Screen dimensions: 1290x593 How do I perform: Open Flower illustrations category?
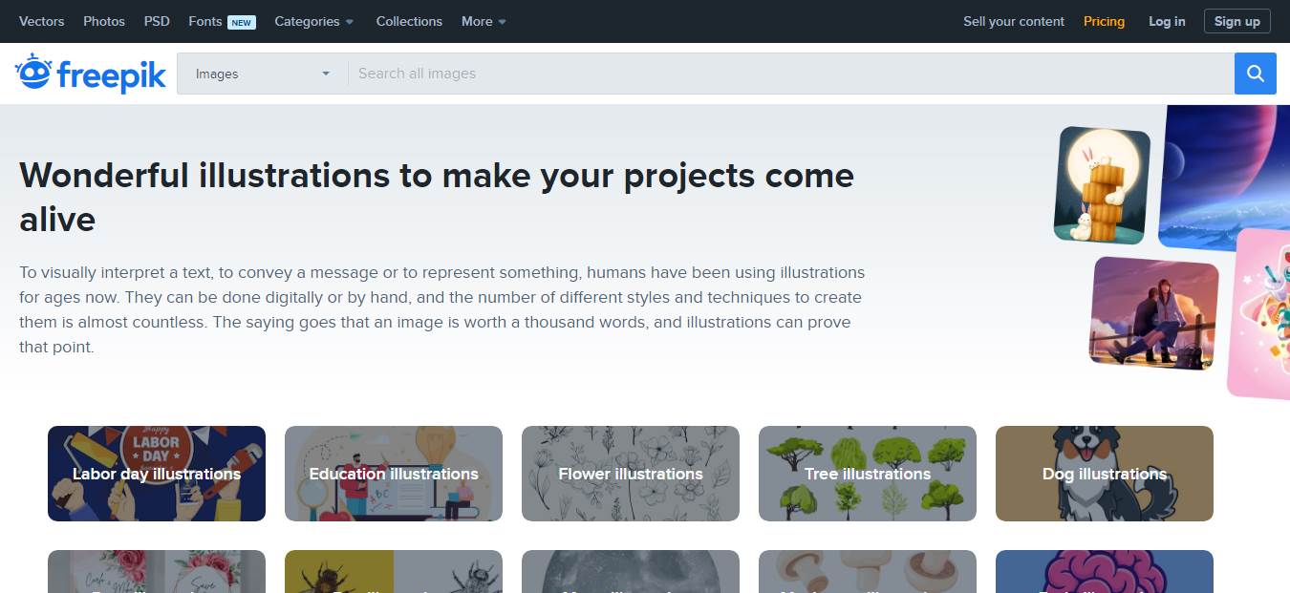point(631,474)
